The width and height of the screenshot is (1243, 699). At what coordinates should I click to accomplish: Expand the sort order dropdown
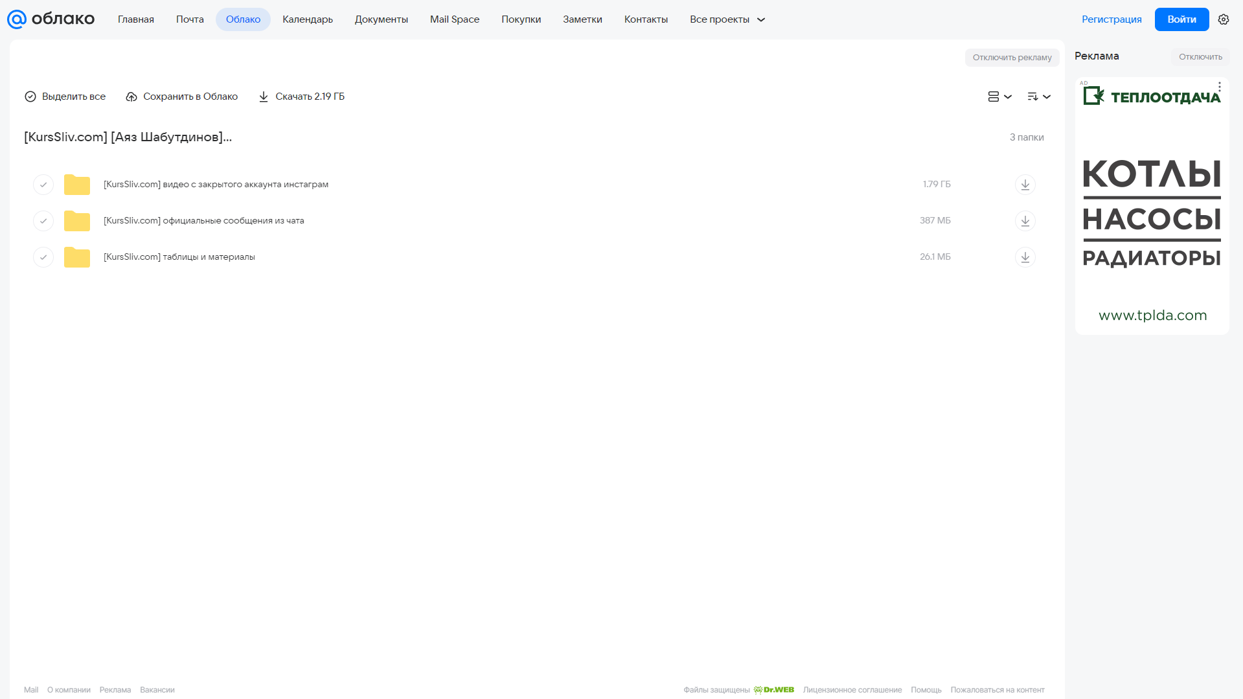1039,97
